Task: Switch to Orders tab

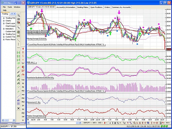Action: click(x=107, y=7)
